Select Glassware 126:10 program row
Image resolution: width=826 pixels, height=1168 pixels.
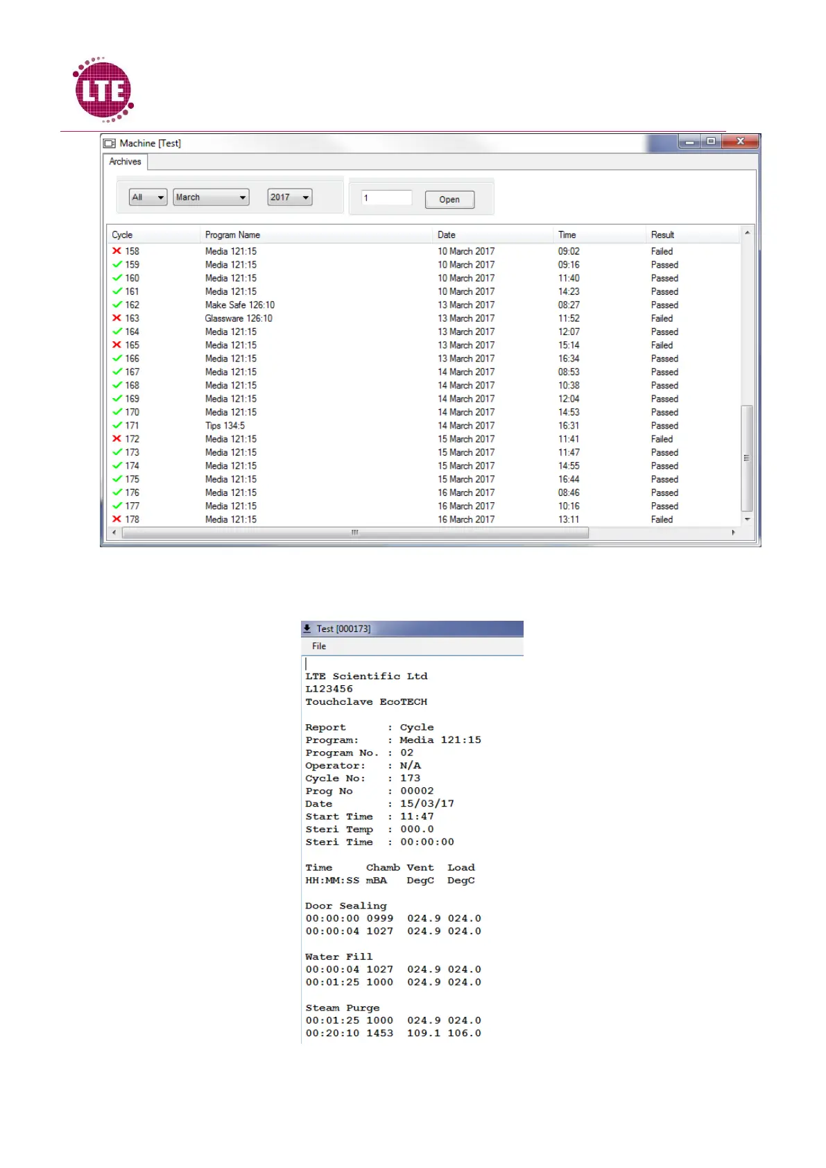(239, 318)
